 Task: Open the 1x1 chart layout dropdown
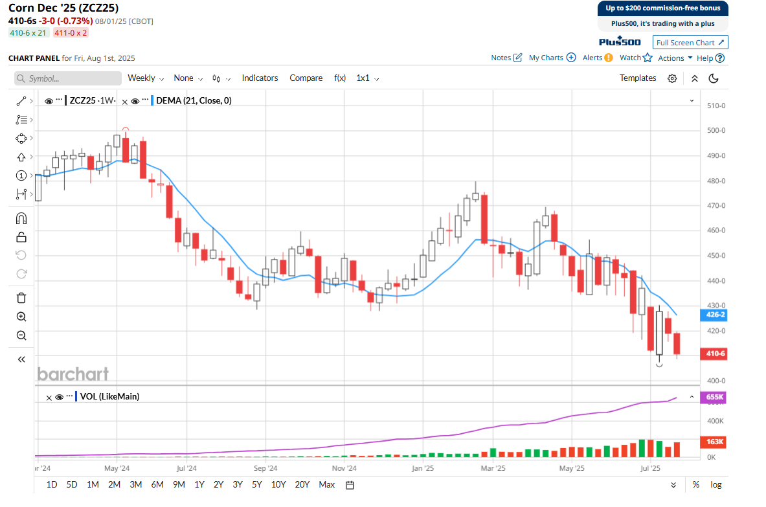tap(367, 78)
